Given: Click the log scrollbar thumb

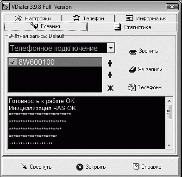Looking at the screenshot, I should click(x=169, y=112).
